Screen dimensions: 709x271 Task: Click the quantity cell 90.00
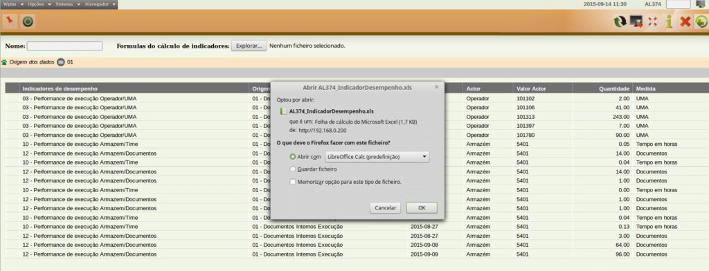click(622, 135)
